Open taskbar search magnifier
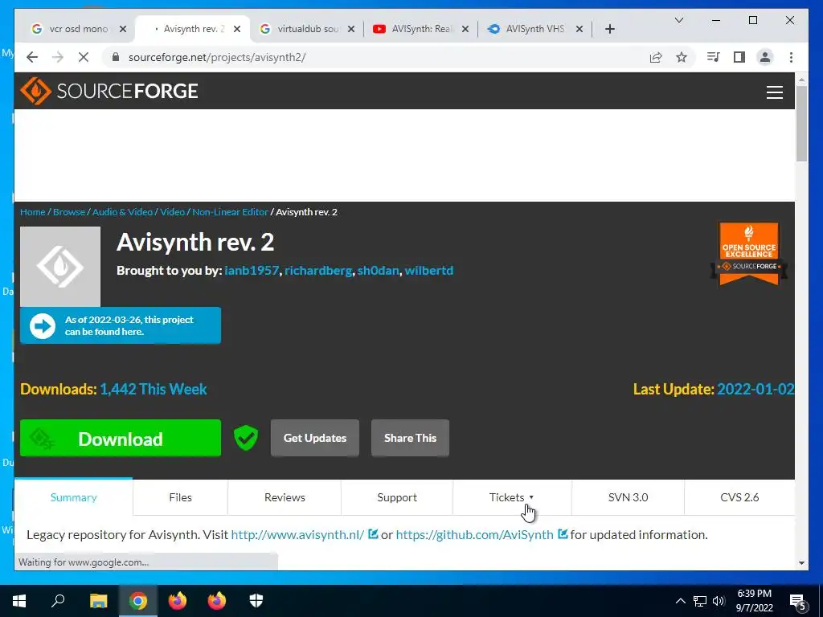The height and width of the screenshot is (617, 823). point(58,600)
